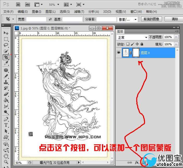Select the Horizontal Type tool
Viewport: 183px width, 168px height.
[x=6, y=125]
